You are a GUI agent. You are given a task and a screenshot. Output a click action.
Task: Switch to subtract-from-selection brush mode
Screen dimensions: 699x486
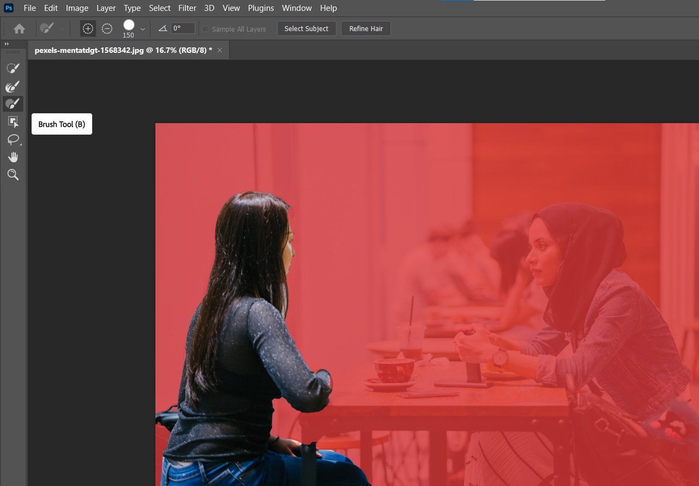tap(107, 29)
